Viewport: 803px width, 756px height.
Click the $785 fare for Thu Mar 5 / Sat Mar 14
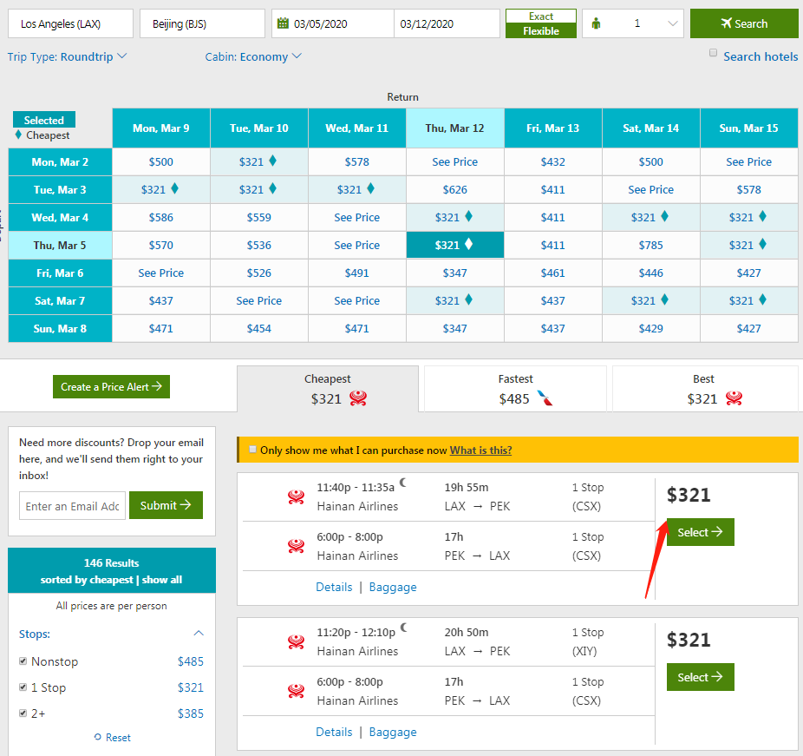click(x=650, y=245)
